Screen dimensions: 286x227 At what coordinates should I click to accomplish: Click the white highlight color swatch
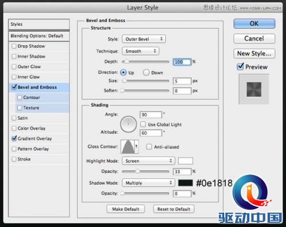coord(185,161)
